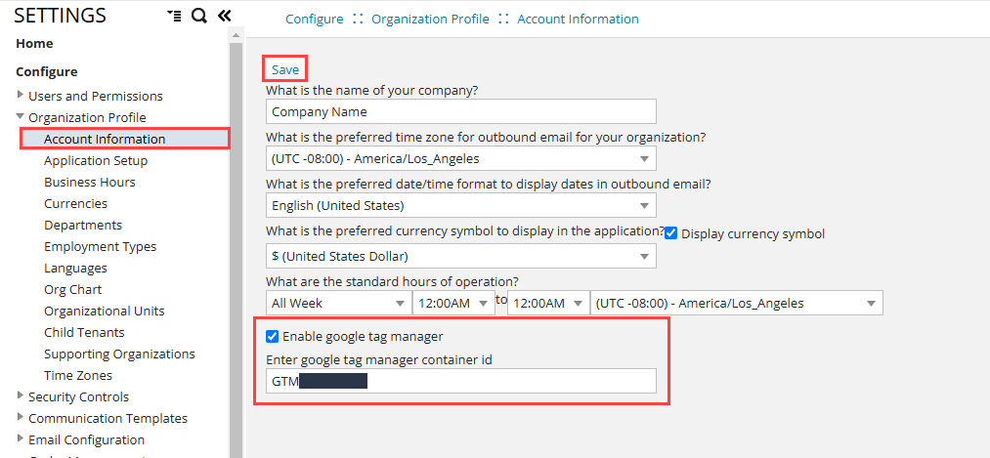Collapse the Organization Profile tree node

(x=21, y=117)
